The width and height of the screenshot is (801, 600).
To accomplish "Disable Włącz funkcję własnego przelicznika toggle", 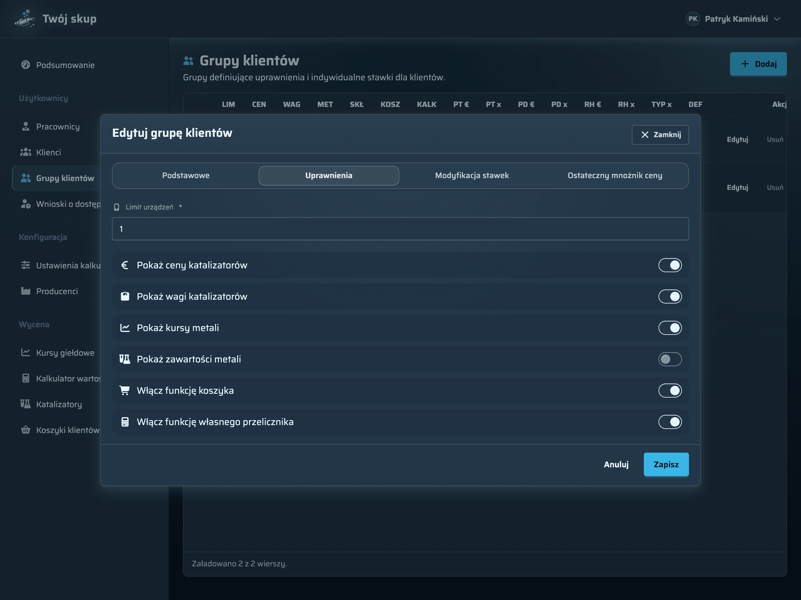I will [x=670, y=422].
